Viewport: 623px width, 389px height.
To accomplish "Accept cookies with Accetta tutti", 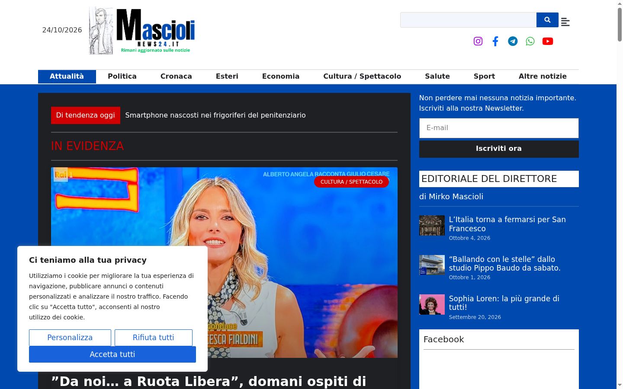I will 112,354.
